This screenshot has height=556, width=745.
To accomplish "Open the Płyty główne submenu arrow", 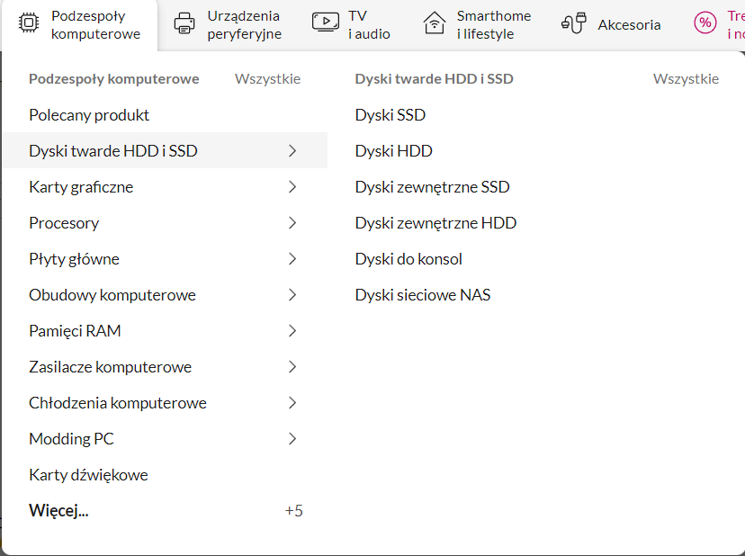I will click(x=292, y=259).
